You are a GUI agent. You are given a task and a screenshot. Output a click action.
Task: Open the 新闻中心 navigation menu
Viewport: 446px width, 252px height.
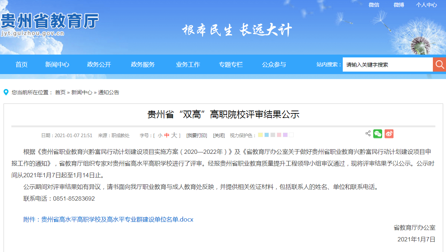(57, 64)
